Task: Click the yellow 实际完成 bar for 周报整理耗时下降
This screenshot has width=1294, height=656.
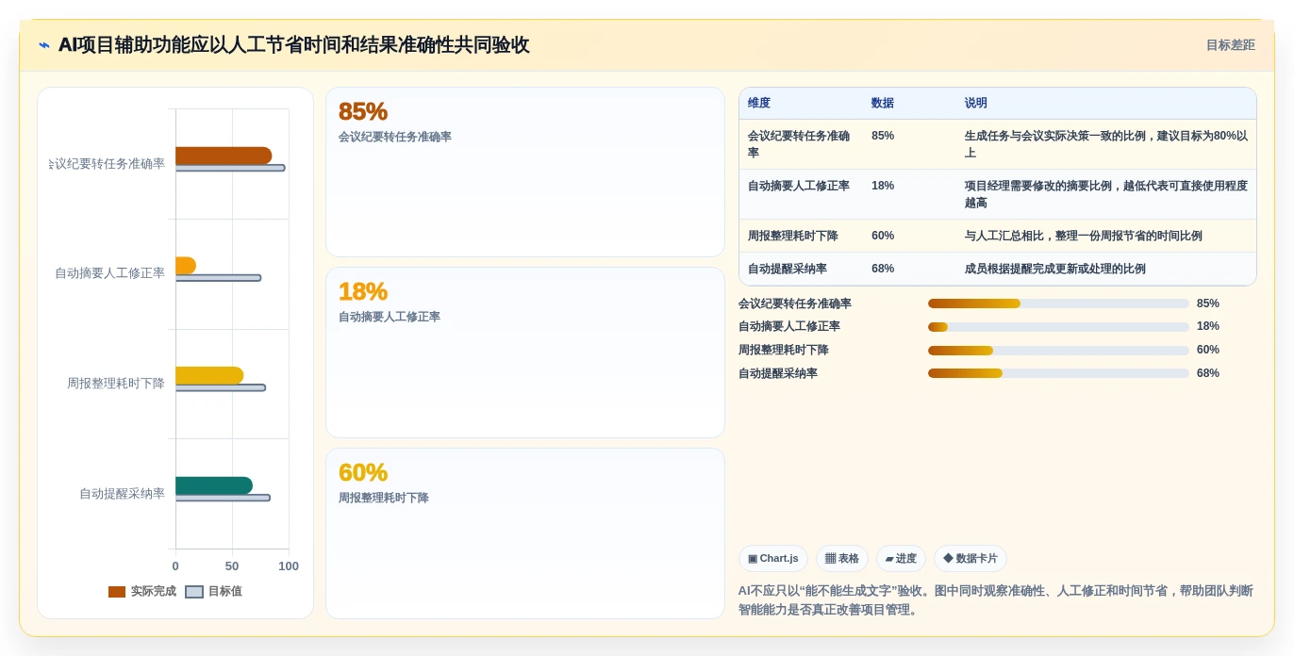Action: (x=209, y=375)
